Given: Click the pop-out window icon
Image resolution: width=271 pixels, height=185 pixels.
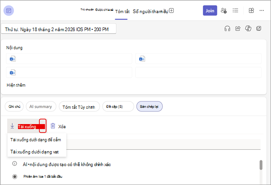Looking at the screenshot, I should [259, 28].
